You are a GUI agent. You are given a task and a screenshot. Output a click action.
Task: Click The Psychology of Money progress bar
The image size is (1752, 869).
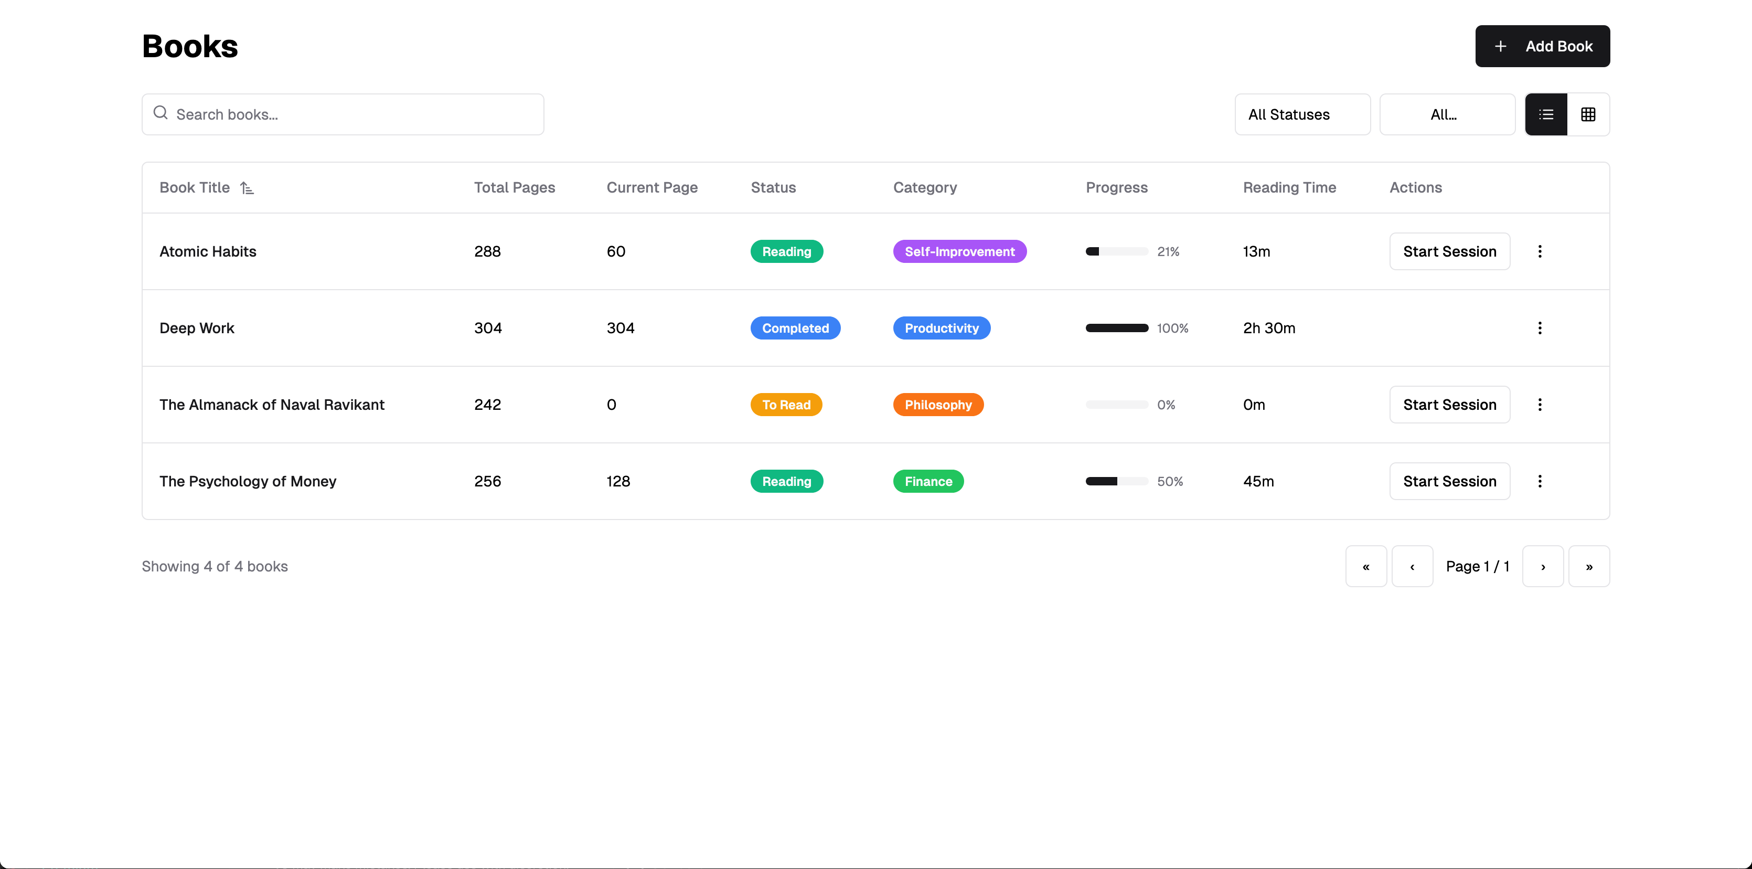pos(1117,481)
